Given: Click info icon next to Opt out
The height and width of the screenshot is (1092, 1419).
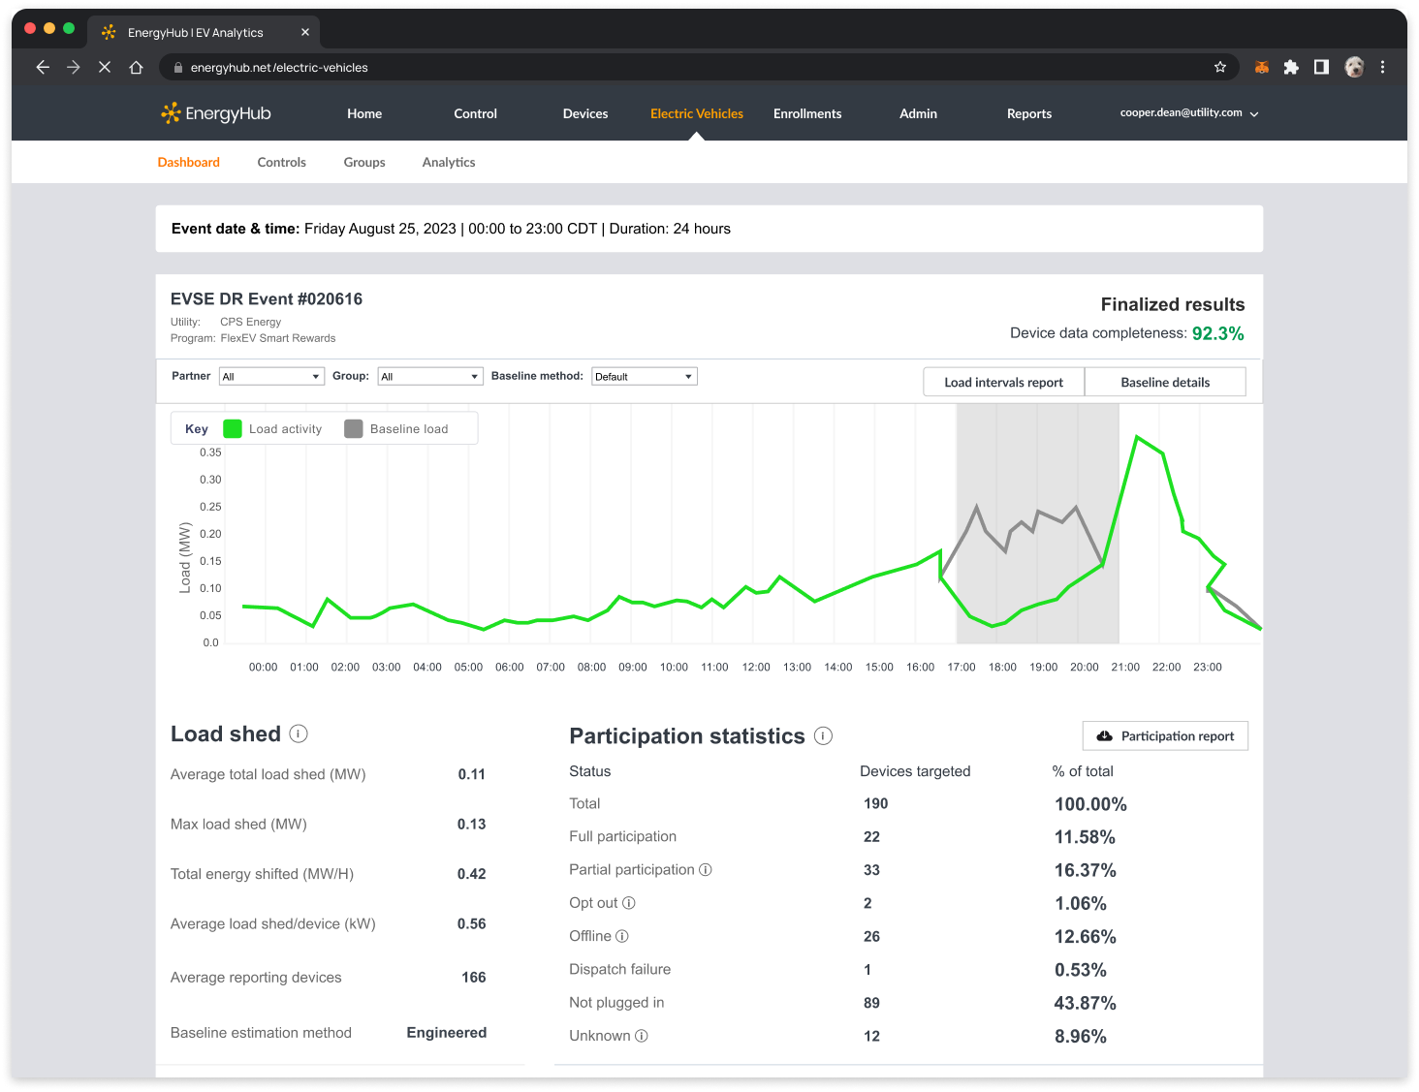Looking at the screenshot, I should click(629, 903).
